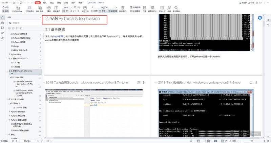
Task: Open the attachments paperclip sidebar icon
Action: pyautogui.click(x=2, y=33)
